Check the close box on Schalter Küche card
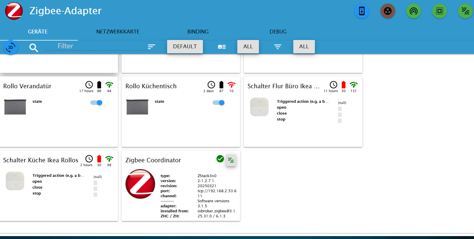 (x=95, y=189)
